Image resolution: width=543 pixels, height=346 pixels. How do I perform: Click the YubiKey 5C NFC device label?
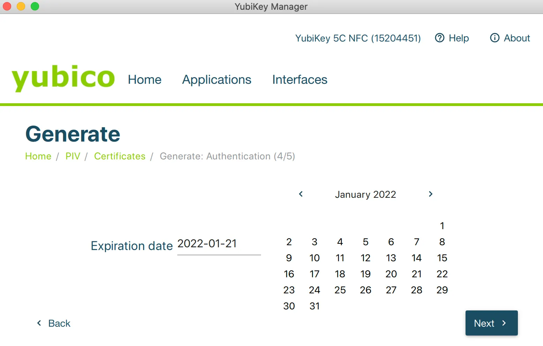click(358, 38)
